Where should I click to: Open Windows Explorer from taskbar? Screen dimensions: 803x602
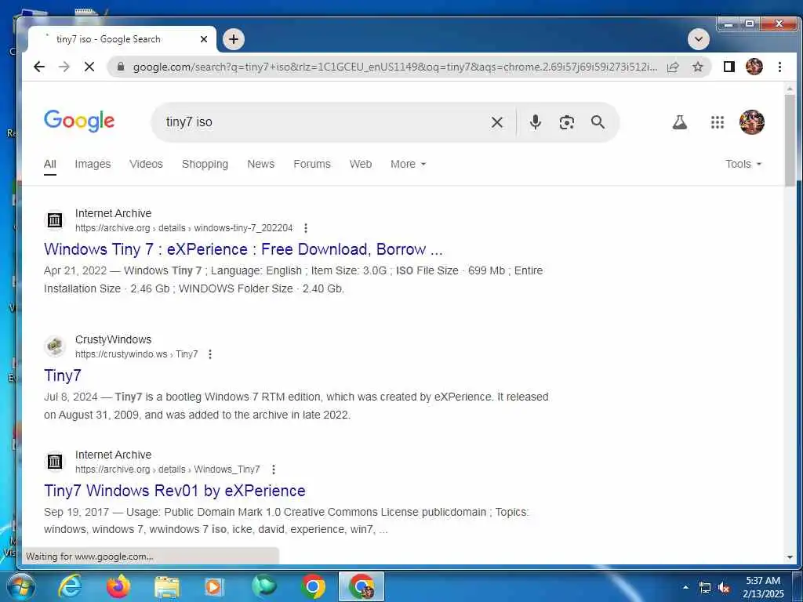pyautogui.click(x=166, y=586)
